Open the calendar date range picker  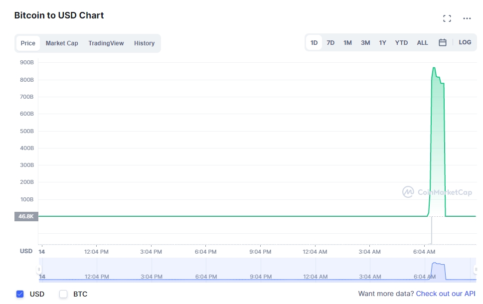coord(442,42)
